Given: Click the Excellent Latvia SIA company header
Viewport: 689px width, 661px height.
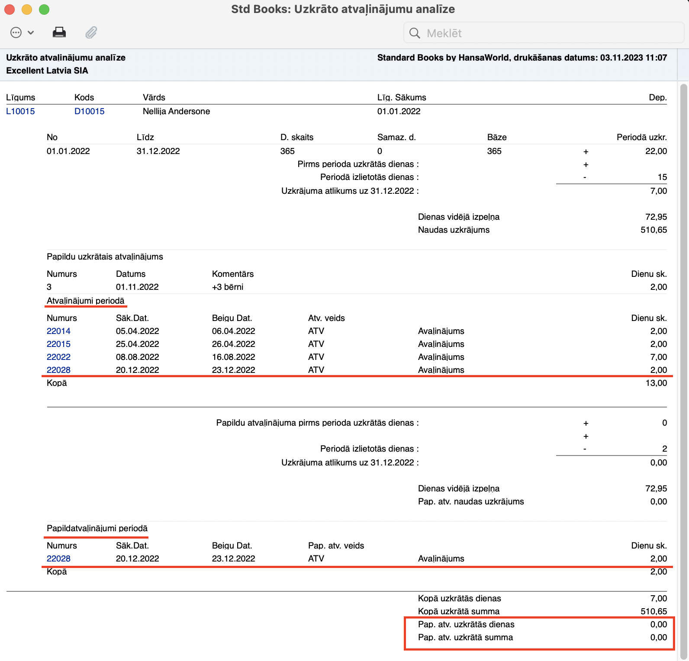Looking at the screenshot, I should click(47, 71).
